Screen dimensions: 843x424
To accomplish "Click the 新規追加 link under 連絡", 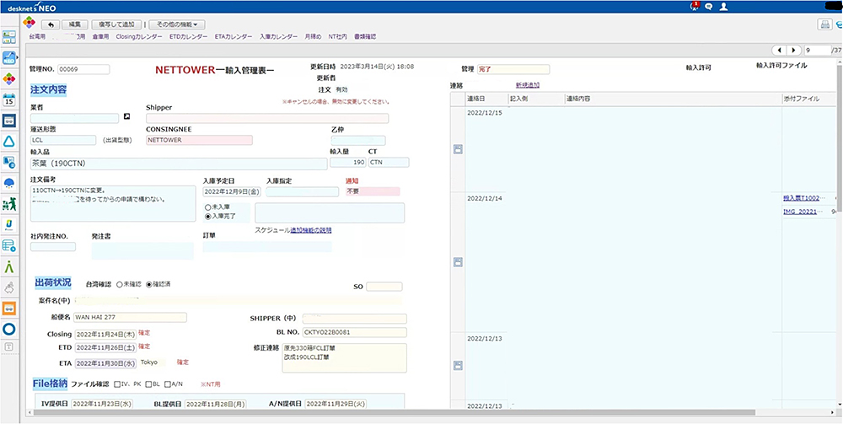I will [x=528, y=85].
